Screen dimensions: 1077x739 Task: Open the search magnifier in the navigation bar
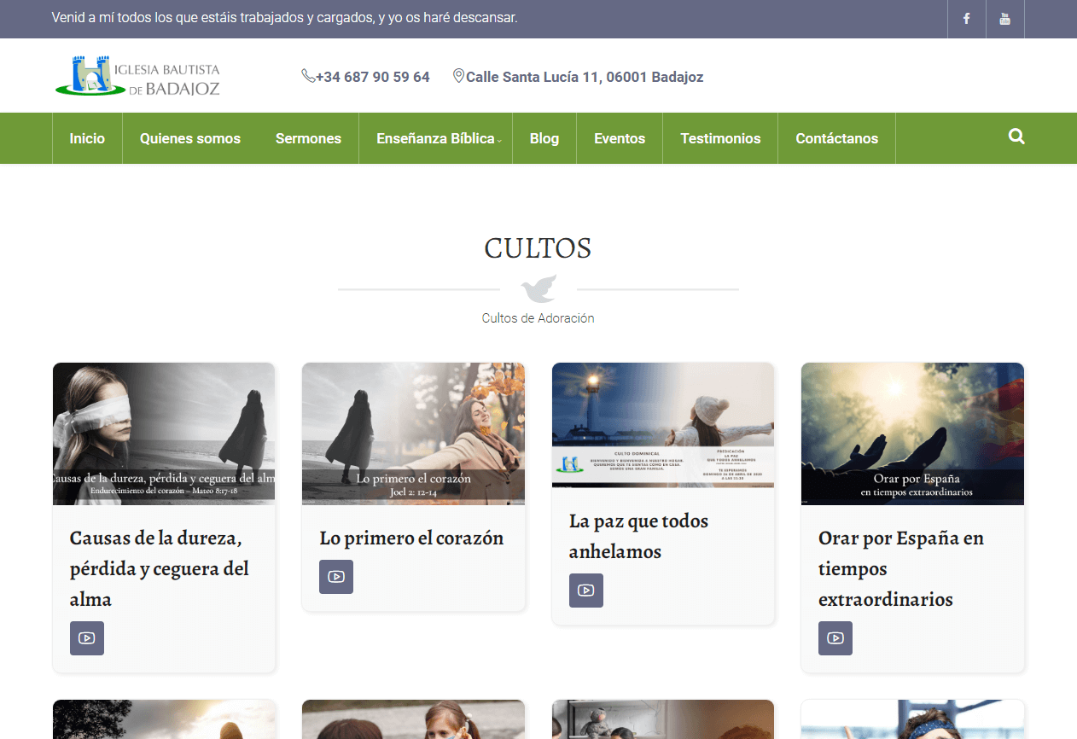(x=1016, y=137)
